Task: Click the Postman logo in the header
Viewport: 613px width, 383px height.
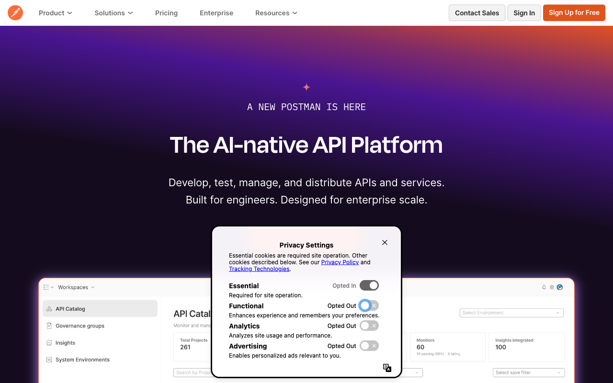Action: pos(15,13)
